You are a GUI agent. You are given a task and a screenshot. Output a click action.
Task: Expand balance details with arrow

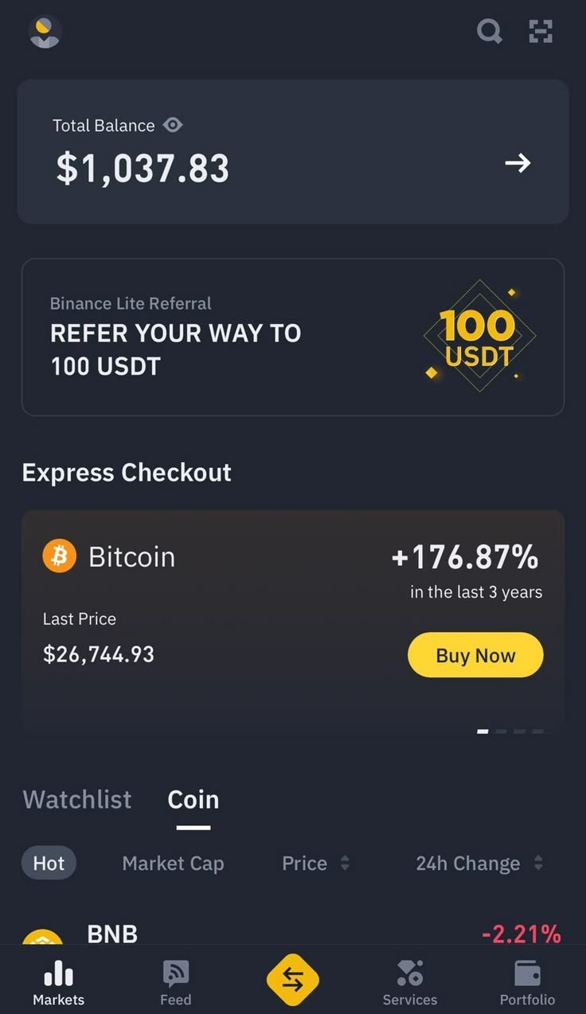[x=518, y=163]
